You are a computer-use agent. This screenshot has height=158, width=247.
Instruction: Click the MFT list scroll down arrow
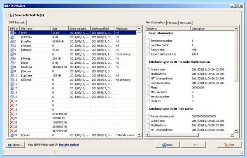coord(139,135)
